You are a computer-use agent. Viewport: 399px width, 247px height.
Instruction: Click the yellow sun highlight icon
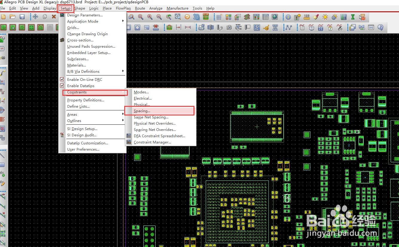click(x=325, y=17)
